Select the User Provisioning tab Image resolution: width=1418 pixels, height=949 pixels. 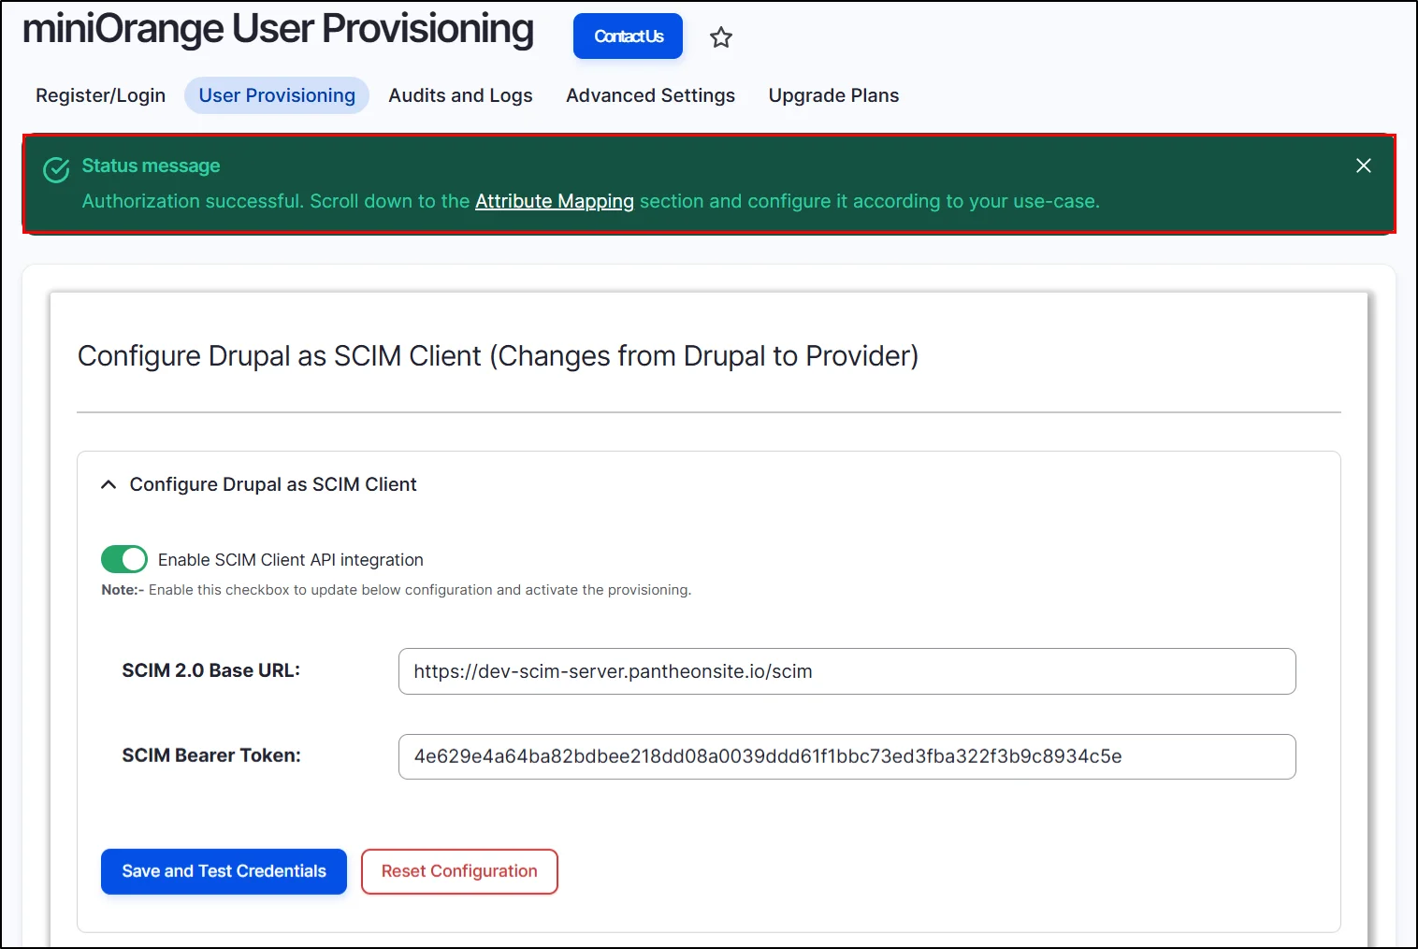(x=277, y=95)
